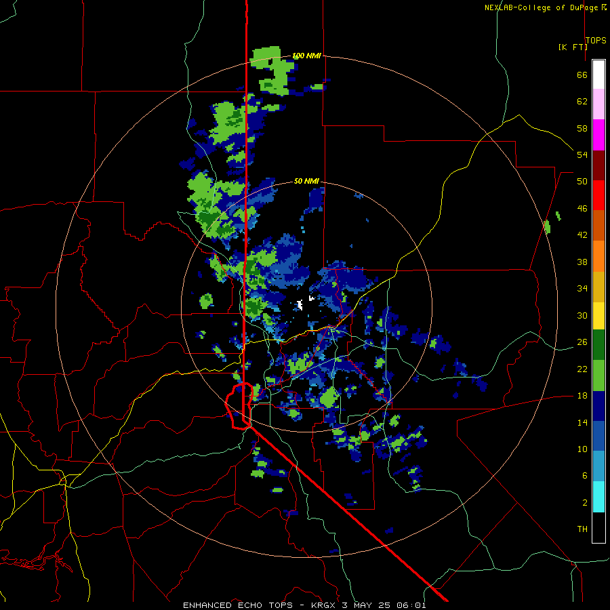Viewport: 610px width, 610px height.
Task: Click legend value "18"
Action: (x=582, y=396)
